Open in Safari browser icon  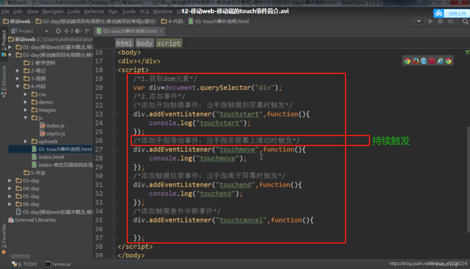[424, 61]
